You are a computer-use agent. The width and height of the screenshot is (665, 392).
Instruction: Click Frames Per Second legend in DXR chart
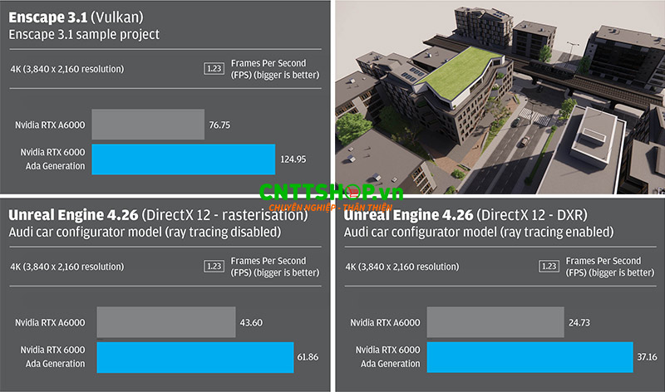coord(610,267)
